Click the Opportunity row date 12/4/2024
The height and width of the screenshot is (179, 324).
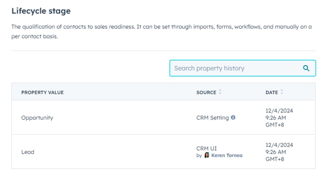279,111
